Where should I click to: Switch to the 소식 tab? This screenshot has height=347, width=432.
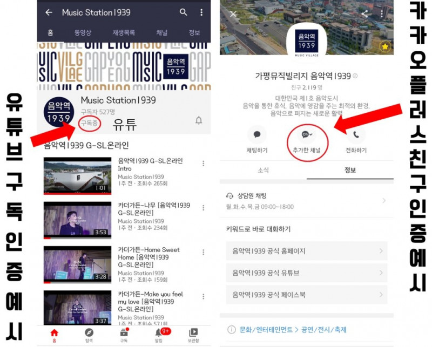[x=263, y=170]
